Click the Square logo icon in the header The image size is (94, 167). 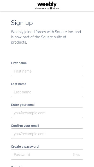51,8
